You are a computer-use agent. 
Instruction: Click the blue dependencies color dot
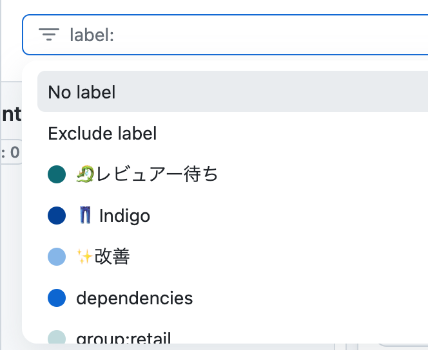[57, 299]
